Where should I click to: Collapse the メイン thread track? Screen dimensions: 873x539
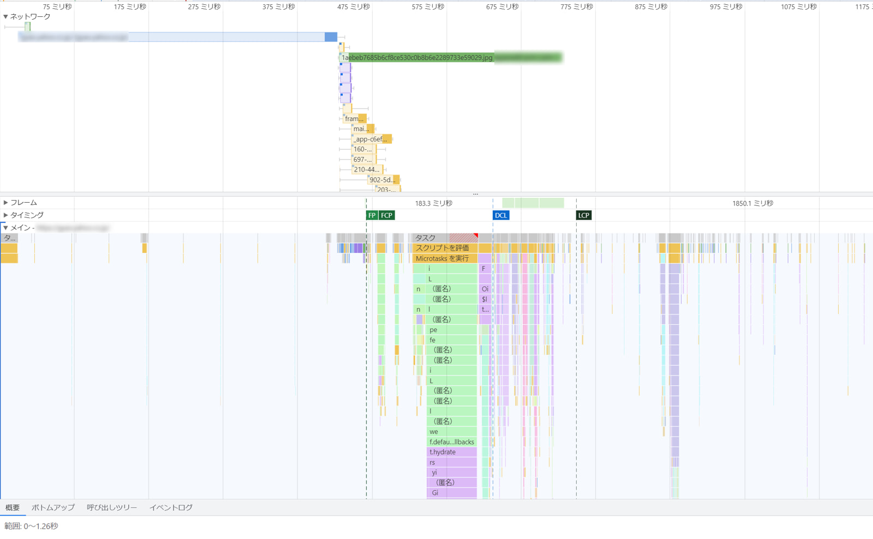pos(6,228)
